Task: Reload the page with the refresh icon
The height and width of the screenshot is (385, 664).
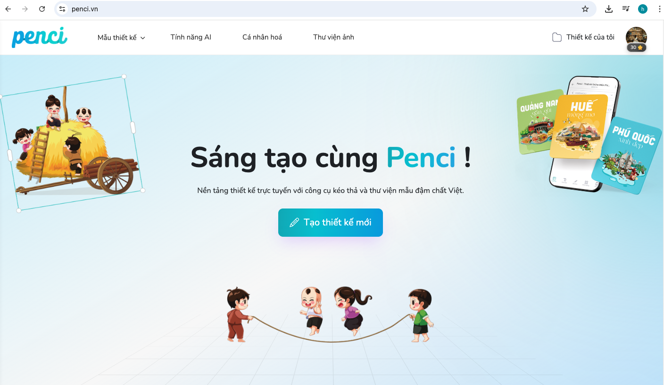Action: [42, 9]
